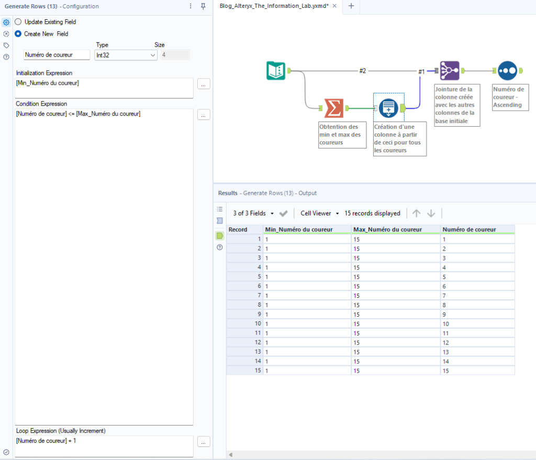
Task: Select the green output anchor in Results sidebar
Action: coord(220,235)
